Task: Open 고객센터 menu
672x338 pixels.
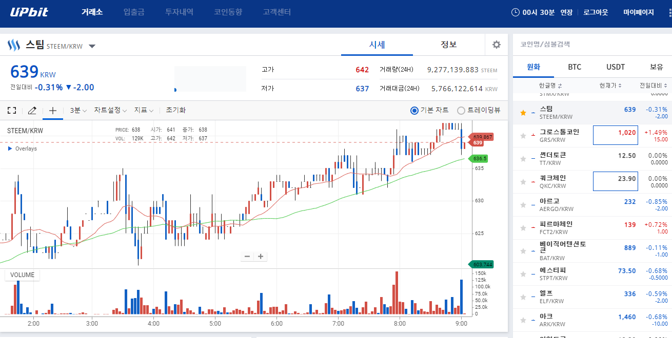Action: (276, 12)
